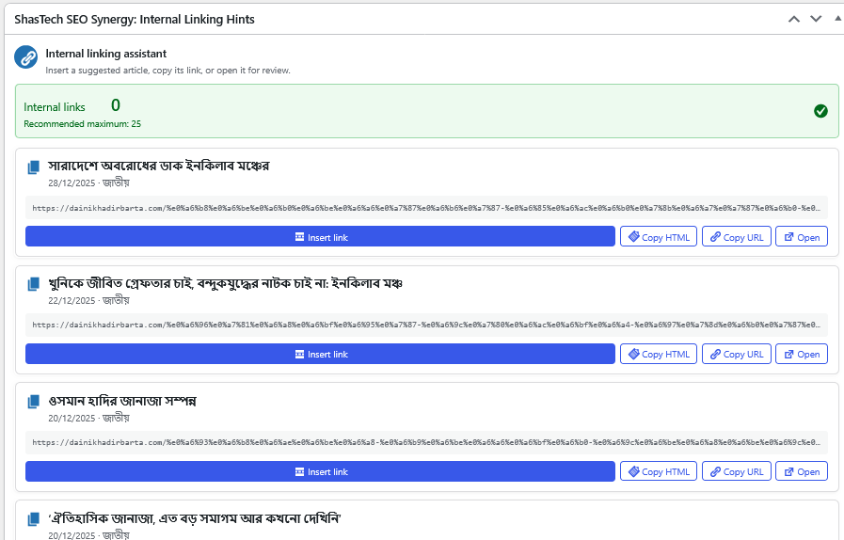Copy HTML for the 28/12/2025 article
844x540 pixels.
click(659, 237)
